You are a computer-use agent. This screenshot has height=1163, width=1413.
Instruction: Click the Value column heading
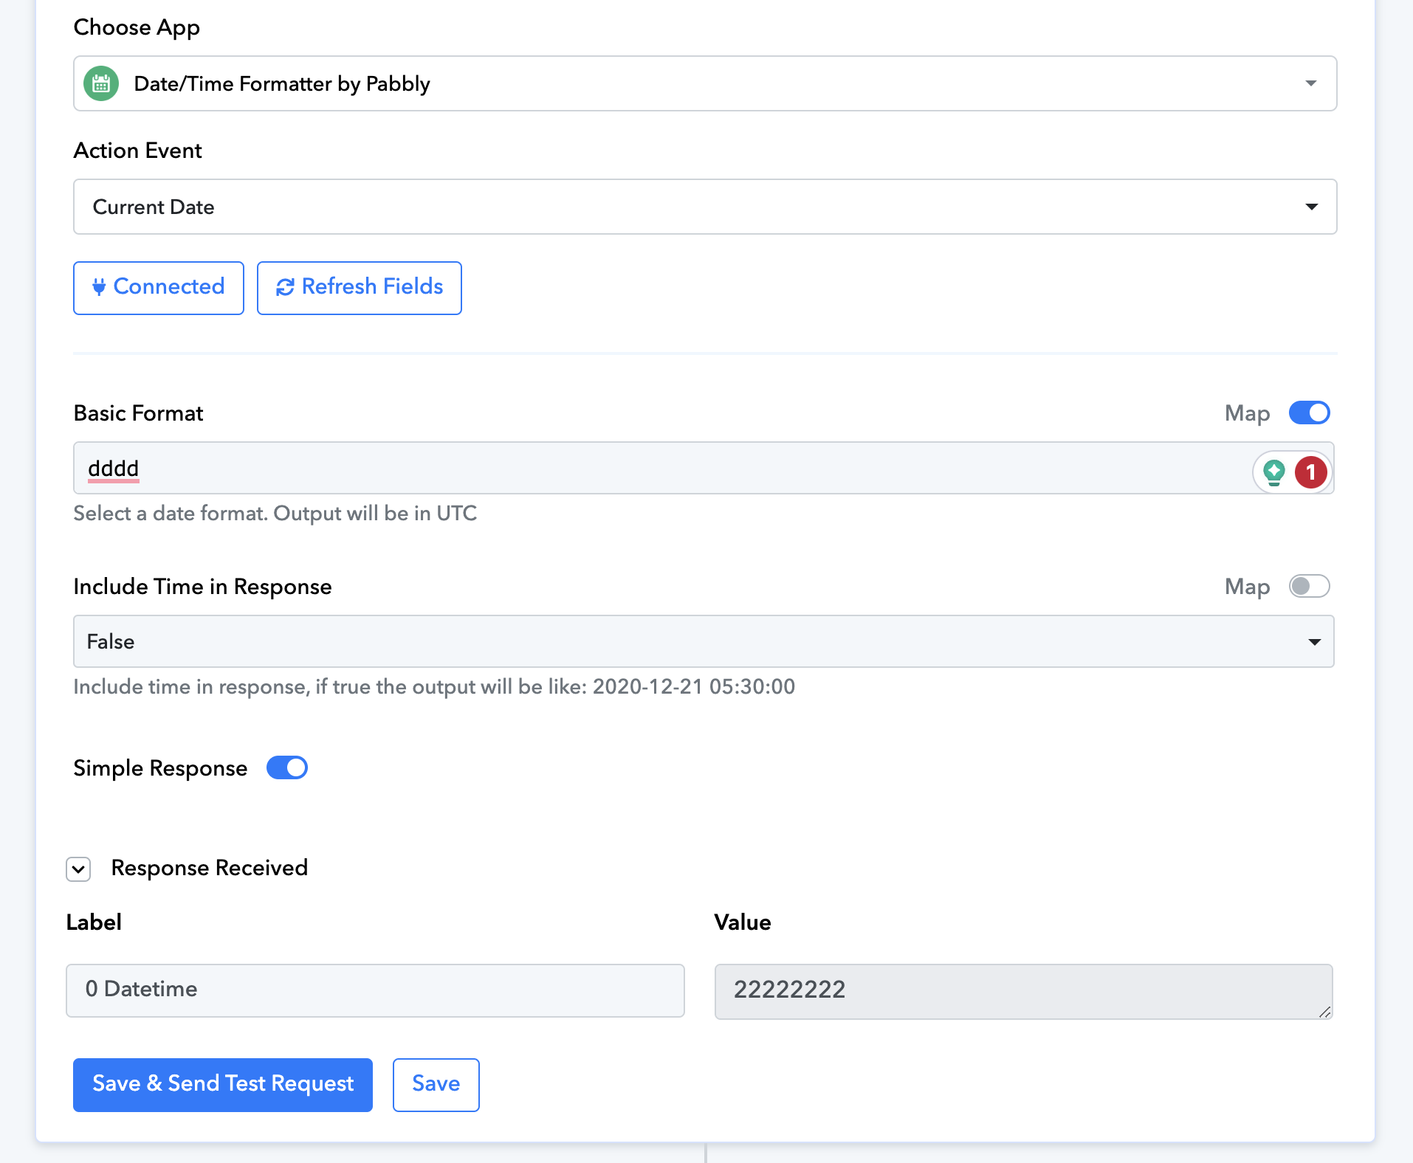(x=743, y=922)
